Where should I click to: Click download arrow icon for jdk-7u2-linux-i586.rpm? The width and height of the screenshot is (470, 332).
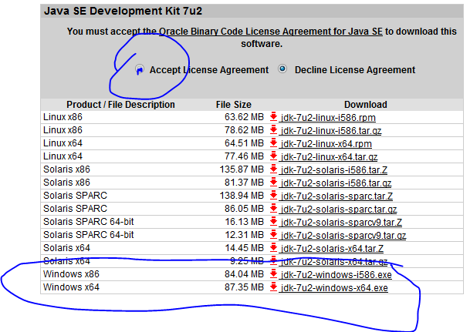point(273,117)
